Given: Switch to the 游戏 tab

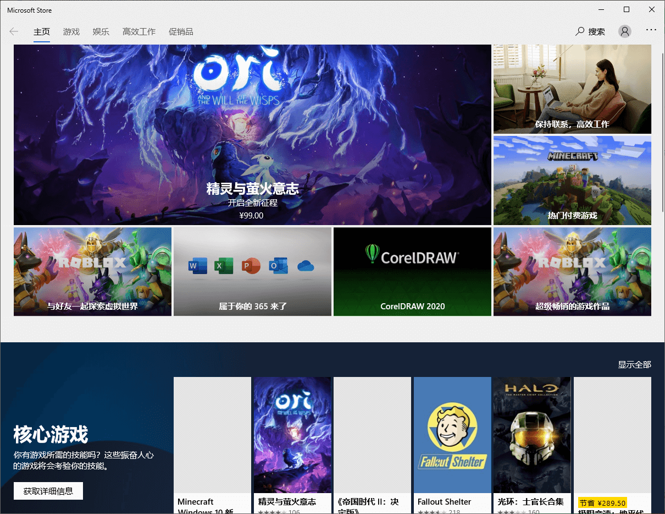Looking at the screenshot, I should (71, 32).
